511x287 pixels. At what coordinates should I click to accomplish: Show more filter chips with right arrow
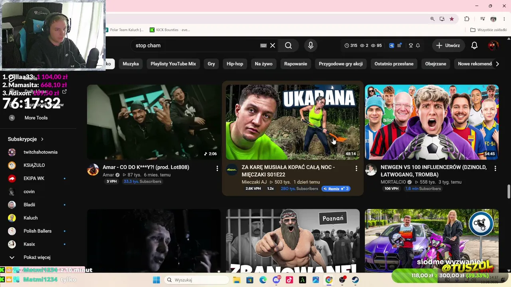click(x=497, y=64)
